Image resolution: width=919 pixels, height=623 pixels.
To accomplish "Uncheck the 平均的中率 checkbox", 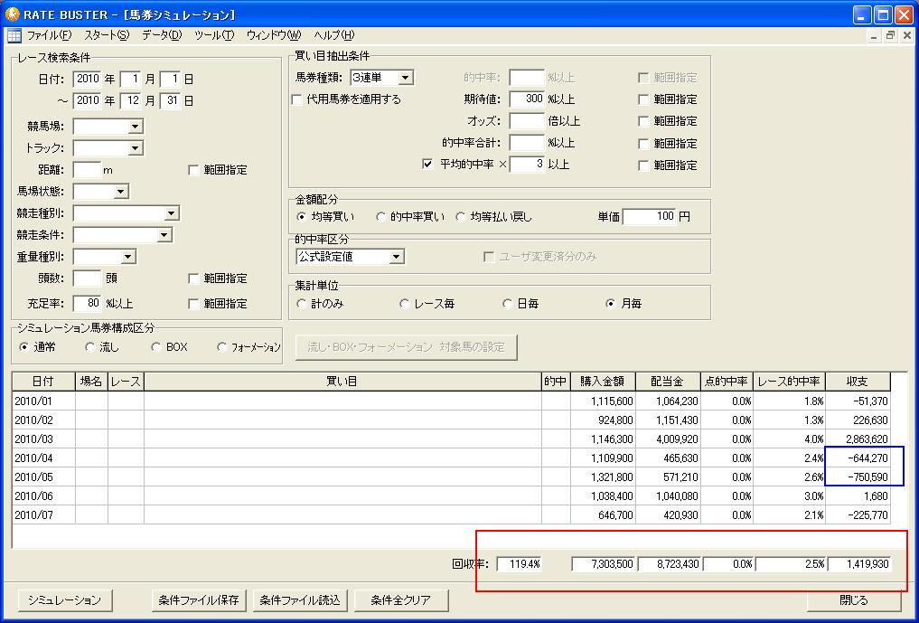I will pyautogui.click(x=427, y=165).
